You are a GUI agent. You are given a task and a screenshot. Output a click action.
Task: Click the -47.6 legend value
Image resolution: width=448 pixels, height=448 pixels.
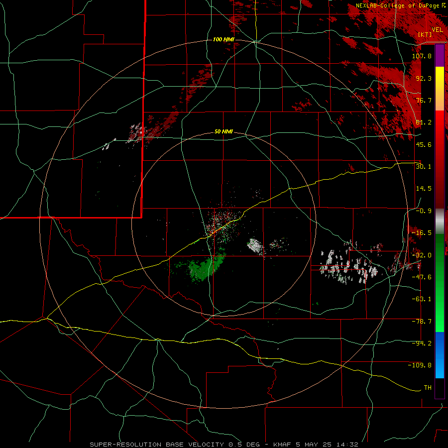422,277
